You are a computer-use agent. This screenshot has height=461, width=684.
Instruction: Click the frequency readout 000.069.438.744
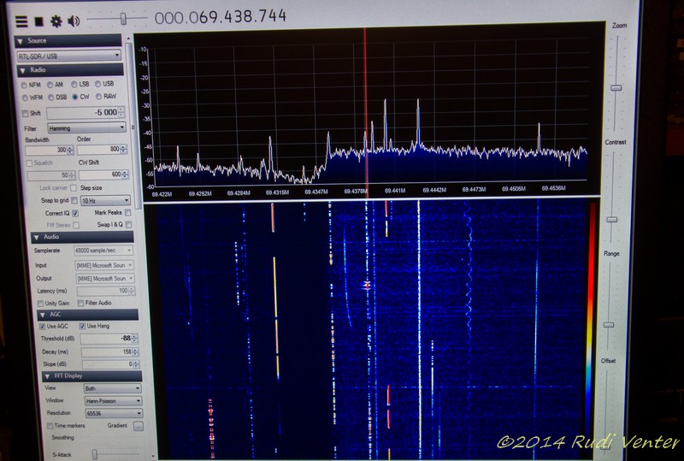click(x=221, y=16)
